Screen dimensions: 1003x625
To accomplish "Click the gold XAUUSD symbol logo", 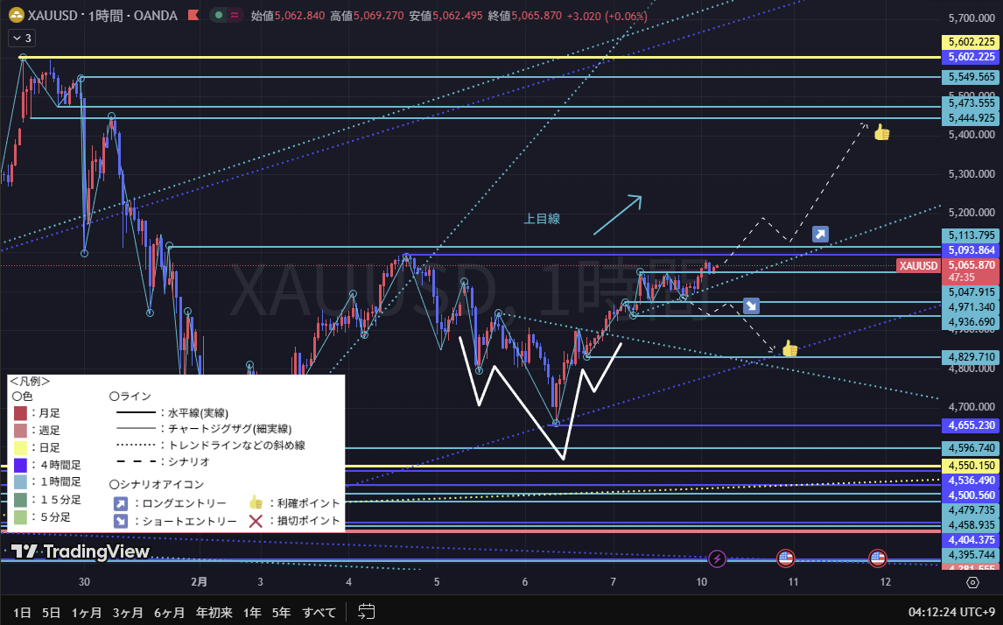I will coord(15,16).
